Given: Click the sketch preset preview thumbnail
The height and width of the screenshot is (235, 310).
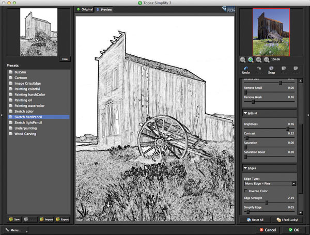Looking at the screenshot, I should (x=39, y=32).
